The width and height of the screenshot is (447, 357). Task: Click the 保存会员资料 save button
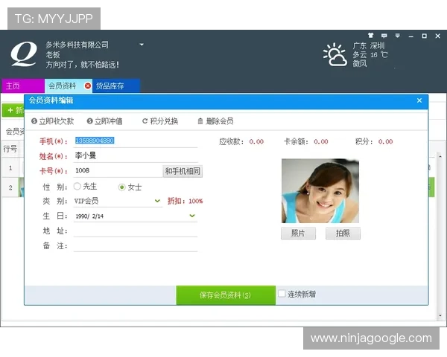pyautogui.click(x=225, y=295)
